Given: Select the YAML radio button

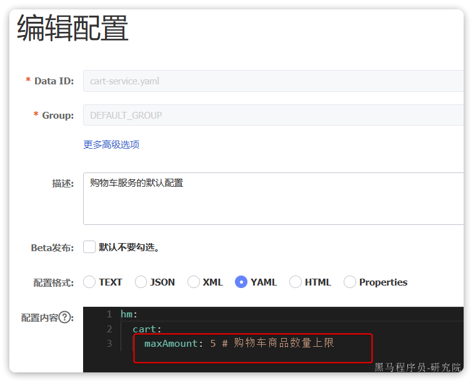Looking at the screenshot, I should (241, 282).
